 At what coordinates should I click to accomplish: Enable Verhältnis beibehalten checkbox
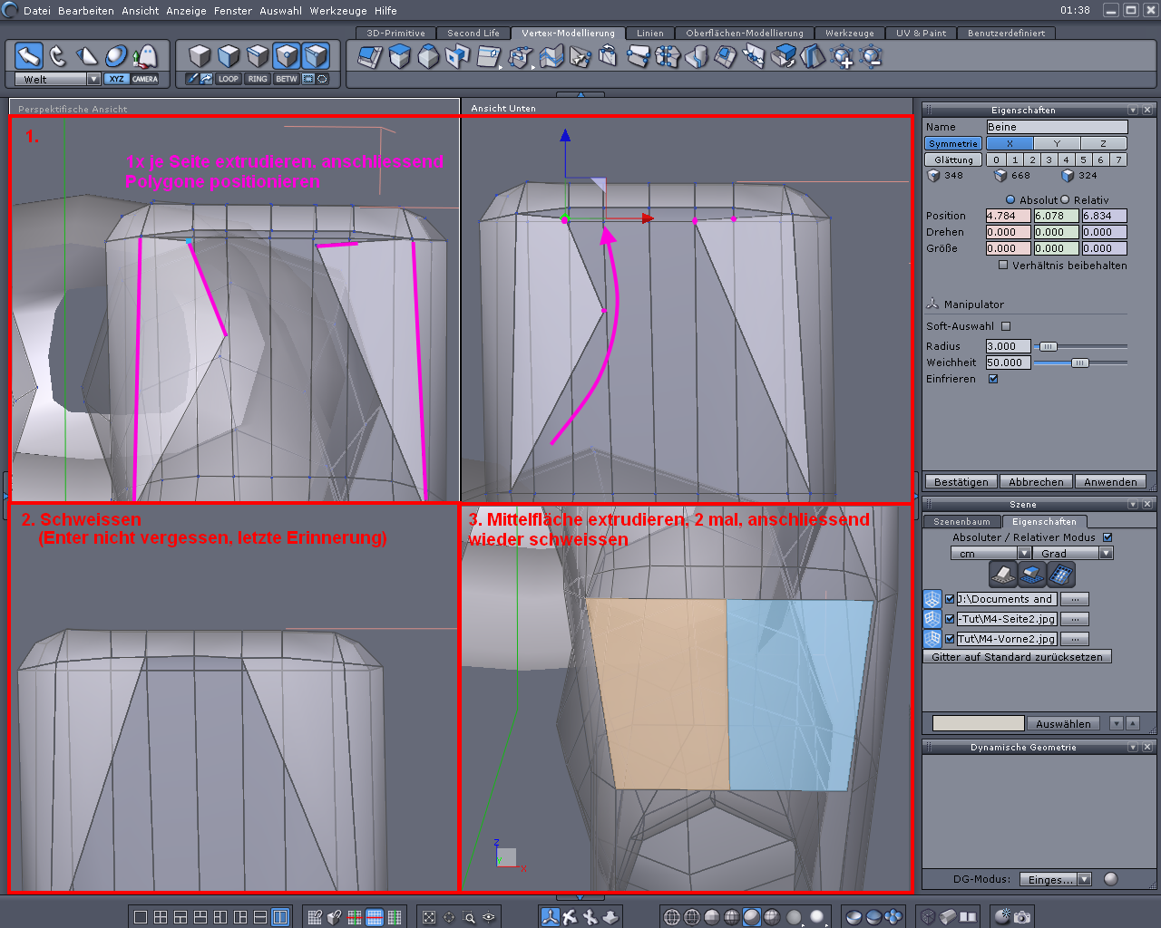[1003, 266]
